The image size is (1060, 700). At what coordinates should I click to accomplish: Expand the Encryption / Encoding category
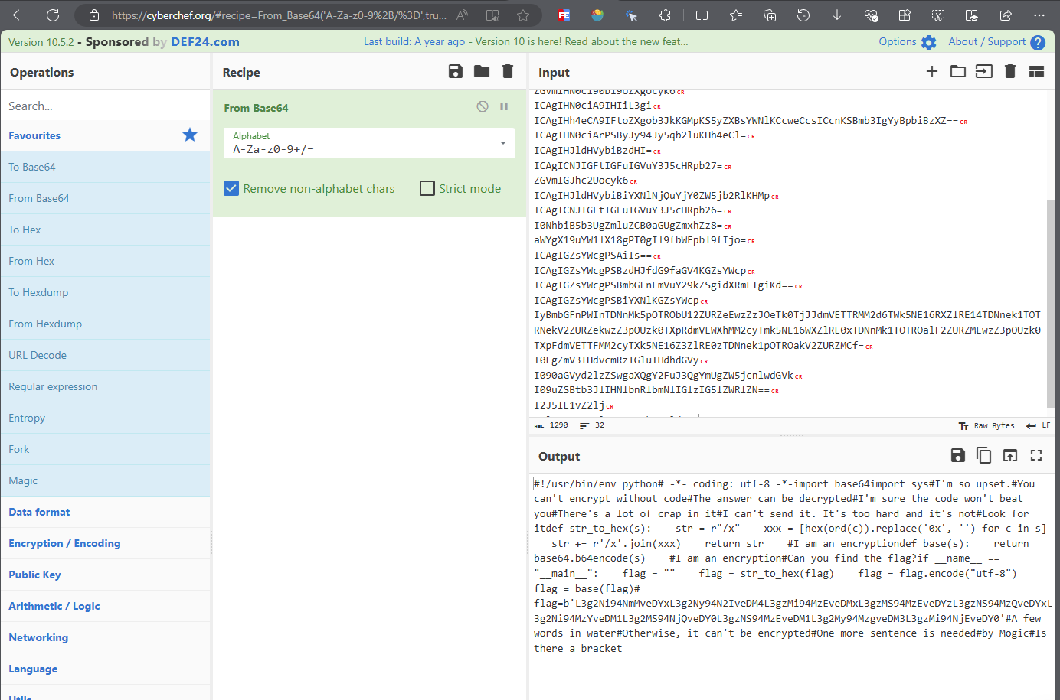pos(105,543)
